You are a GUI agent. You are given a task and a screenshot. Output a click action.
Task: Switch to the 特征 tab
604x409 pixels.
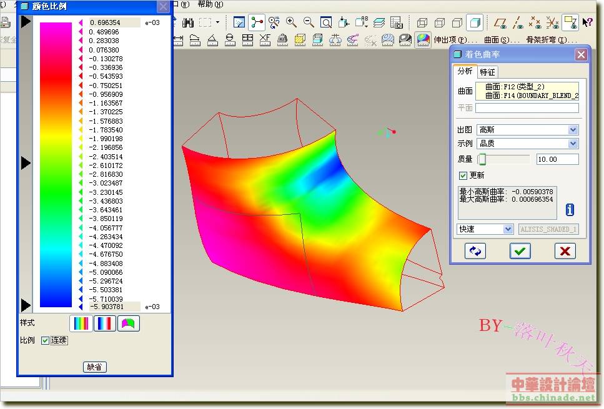pos(487,72)
